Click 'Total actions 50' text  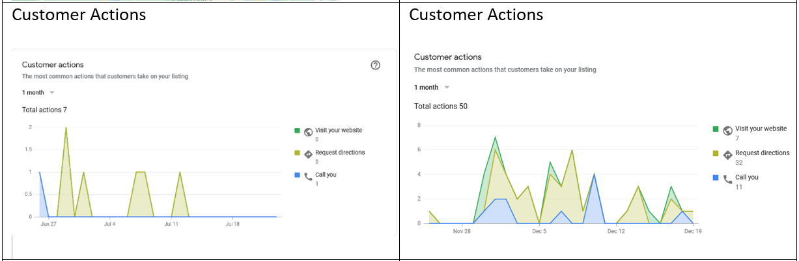tap(441, 106)
